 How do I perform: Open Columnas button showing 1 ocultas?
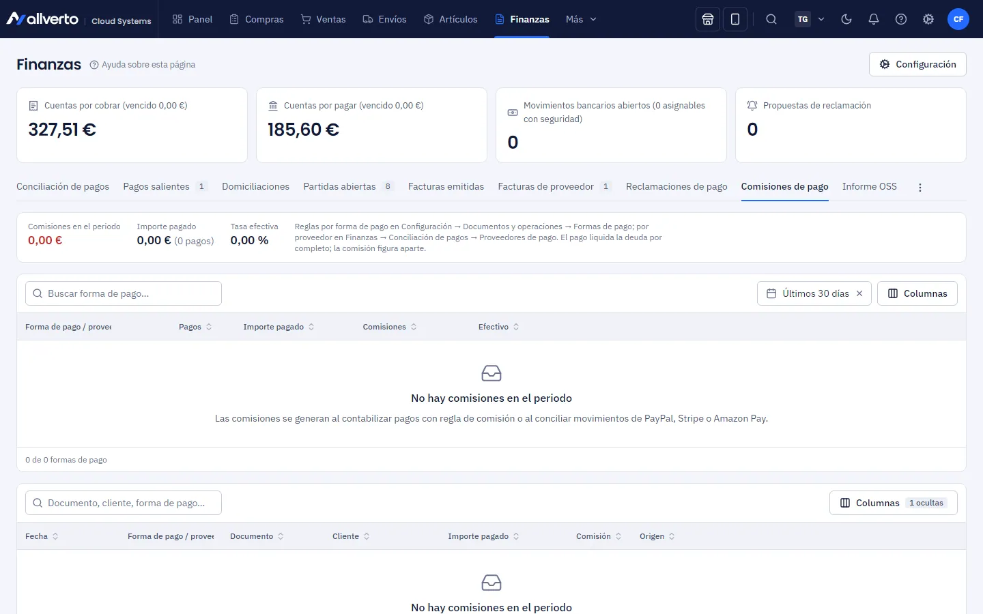coord(894,503)
